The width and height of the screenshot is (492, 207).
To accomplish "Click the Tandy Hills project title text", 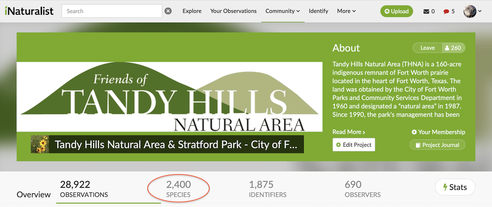I will coord(176,144).
